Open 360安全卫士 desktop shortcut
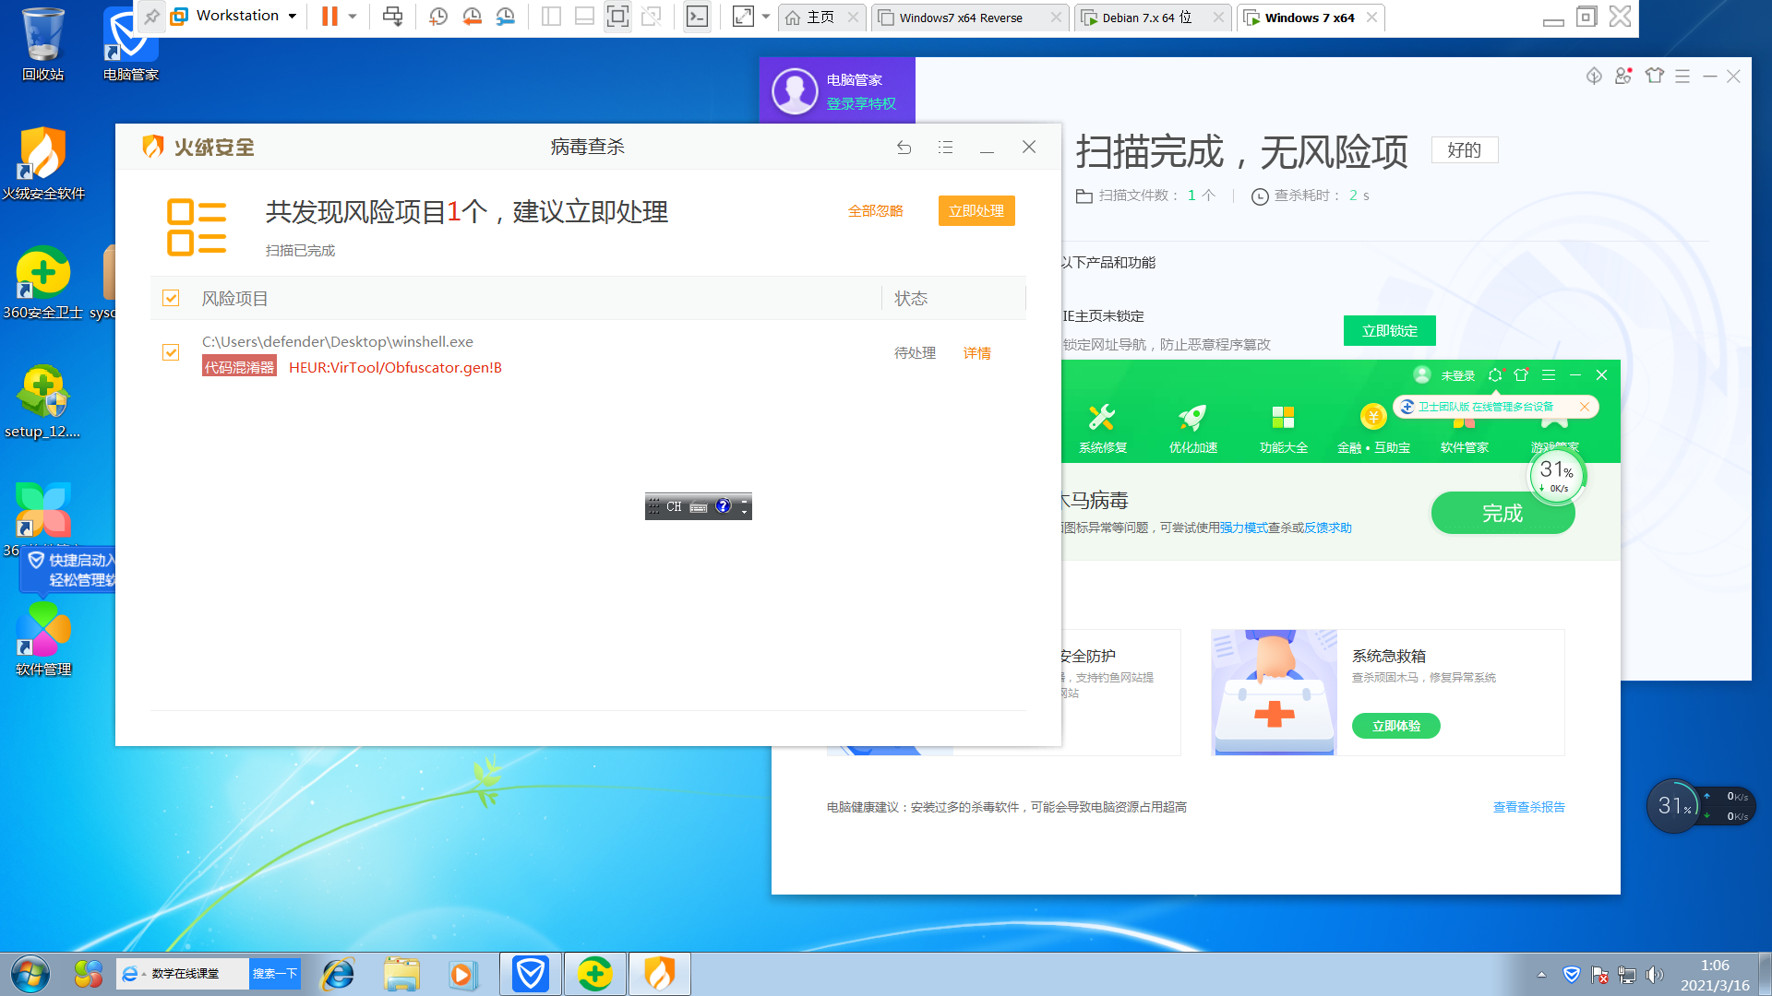The width and height of the screenshot is (1772, 996). pos(42,283)
